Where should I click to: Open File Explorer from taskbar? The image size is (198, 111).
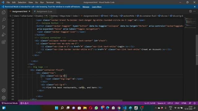(85, 108)
